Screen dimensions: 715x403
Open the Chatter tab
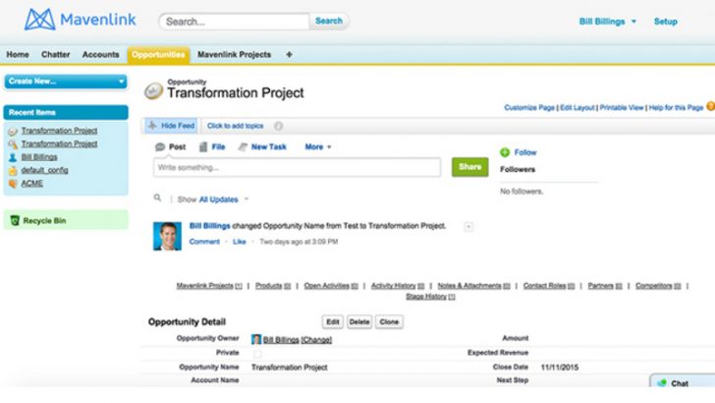tap(56, 54)
